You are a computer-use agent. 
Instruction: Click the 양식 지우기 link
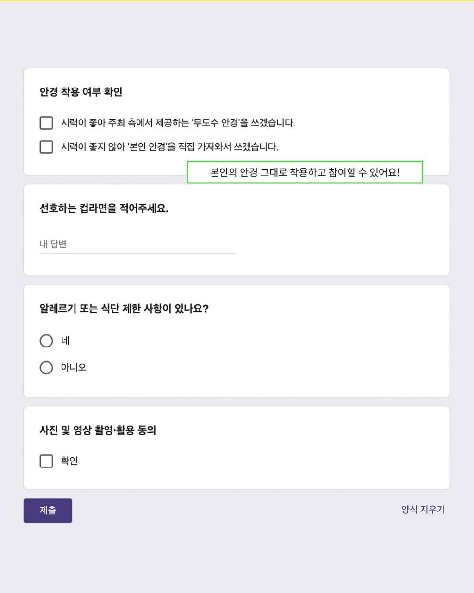pos(423,510)
